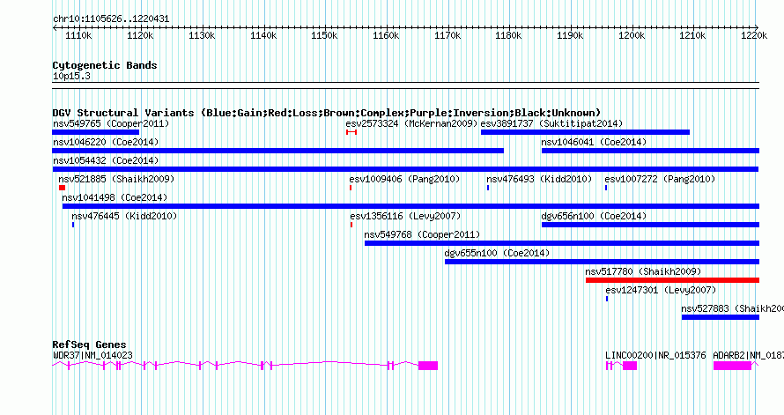Select the dgv655n100 (Coe2014) blue bar

pyautogui.click(x=602, y=262)
